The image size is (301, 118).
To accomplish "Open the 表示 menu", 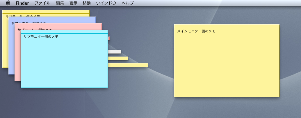I will click(x=73, y=3).
